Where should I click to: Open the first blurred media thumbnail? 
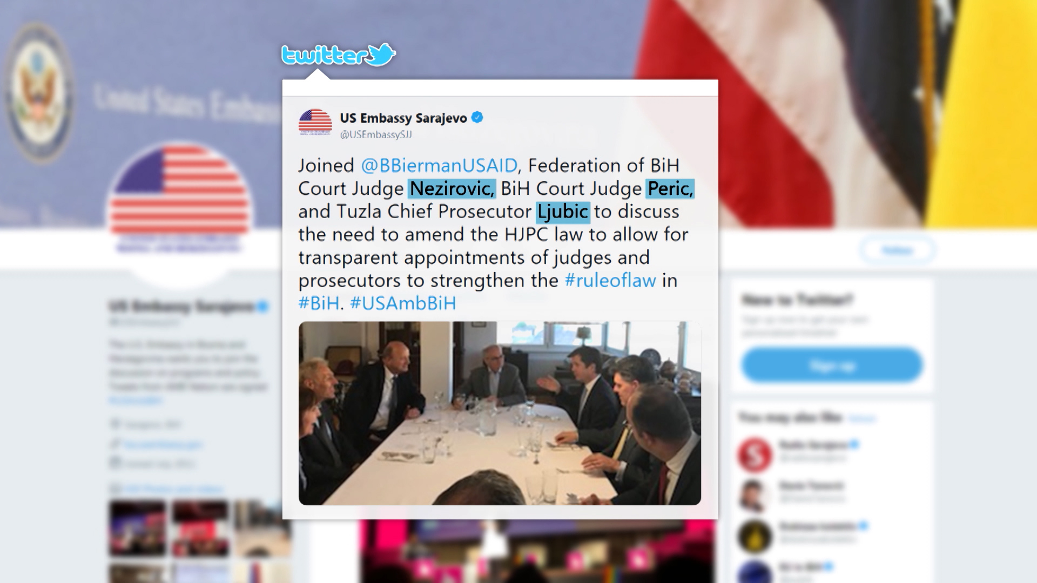click(x=137, y=528)
